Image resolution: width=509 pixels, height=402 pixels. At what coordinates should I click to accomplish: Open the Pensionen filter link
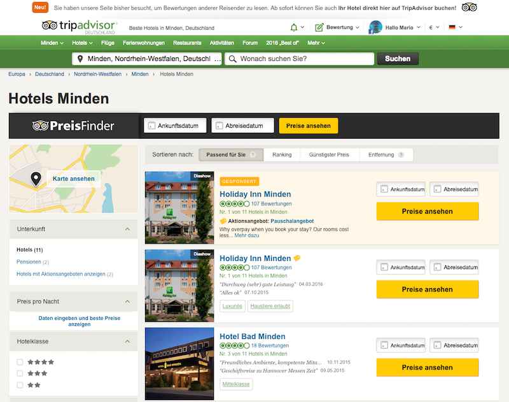pyautogui.click(x=29, y=262)
